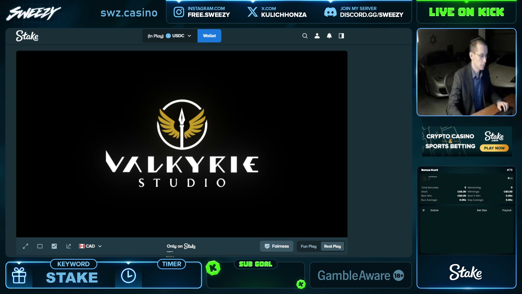Click the webcam video thumbnail
This screenshot has height=294, width=522.
click(x=467, y=72)
